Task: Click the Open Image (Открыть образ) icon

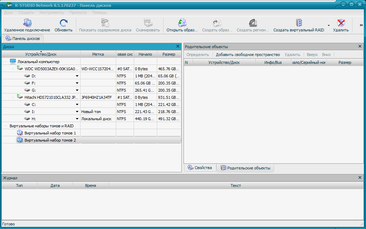Action: pos(182,24)
